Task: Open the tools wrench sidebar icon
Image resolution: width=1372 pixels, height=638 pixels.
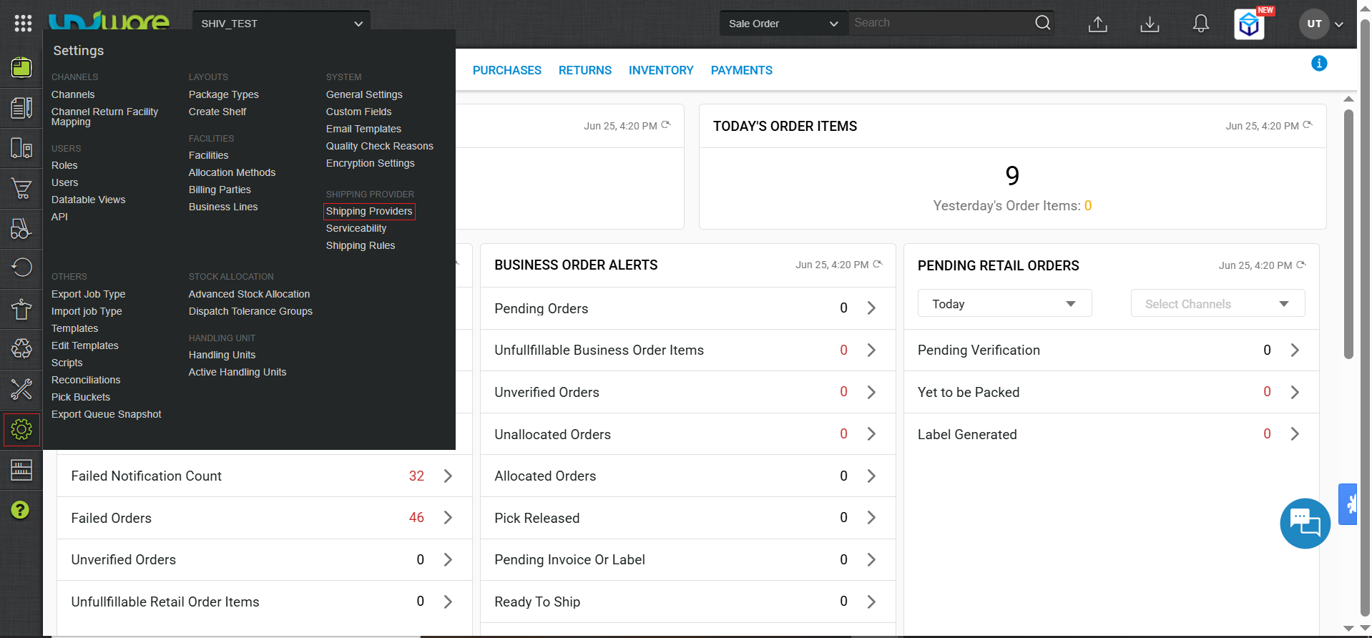Action: pyautogui.click(x=21, y=389)
